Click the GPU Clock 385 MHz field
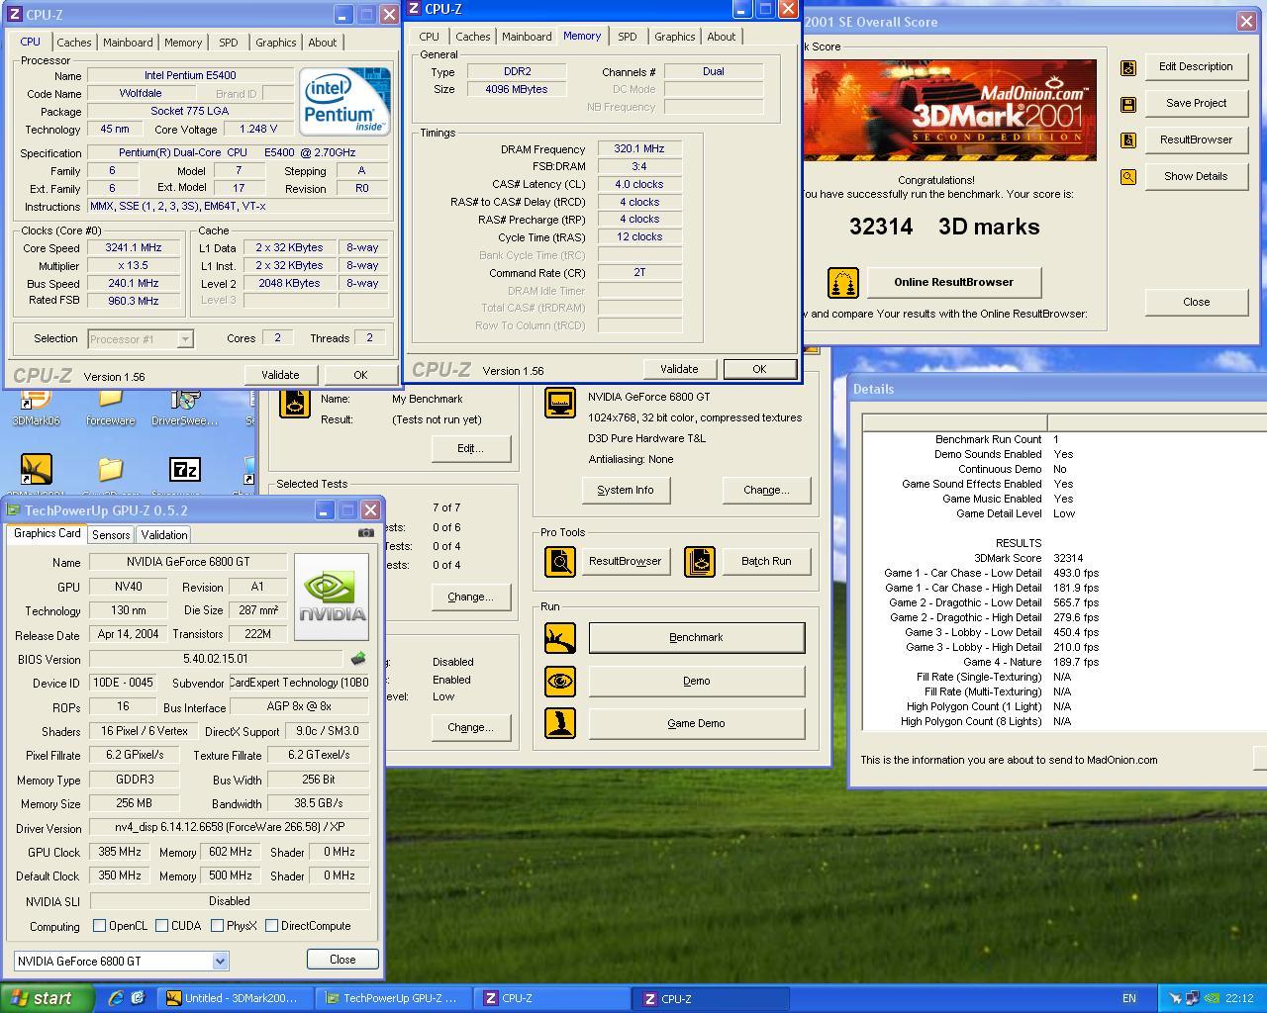The width and height of the screenshot is (1267, 1013). (x=120, y=852)
